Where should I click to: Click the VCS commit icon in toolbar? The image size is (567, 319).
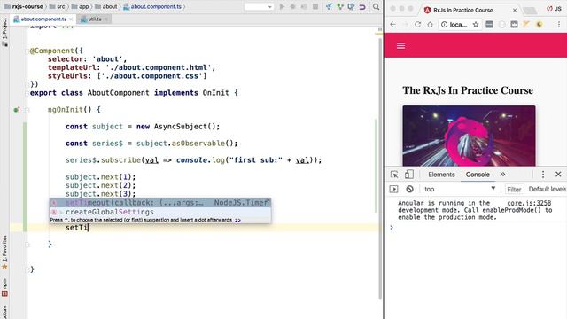click(x=340, y=6)
